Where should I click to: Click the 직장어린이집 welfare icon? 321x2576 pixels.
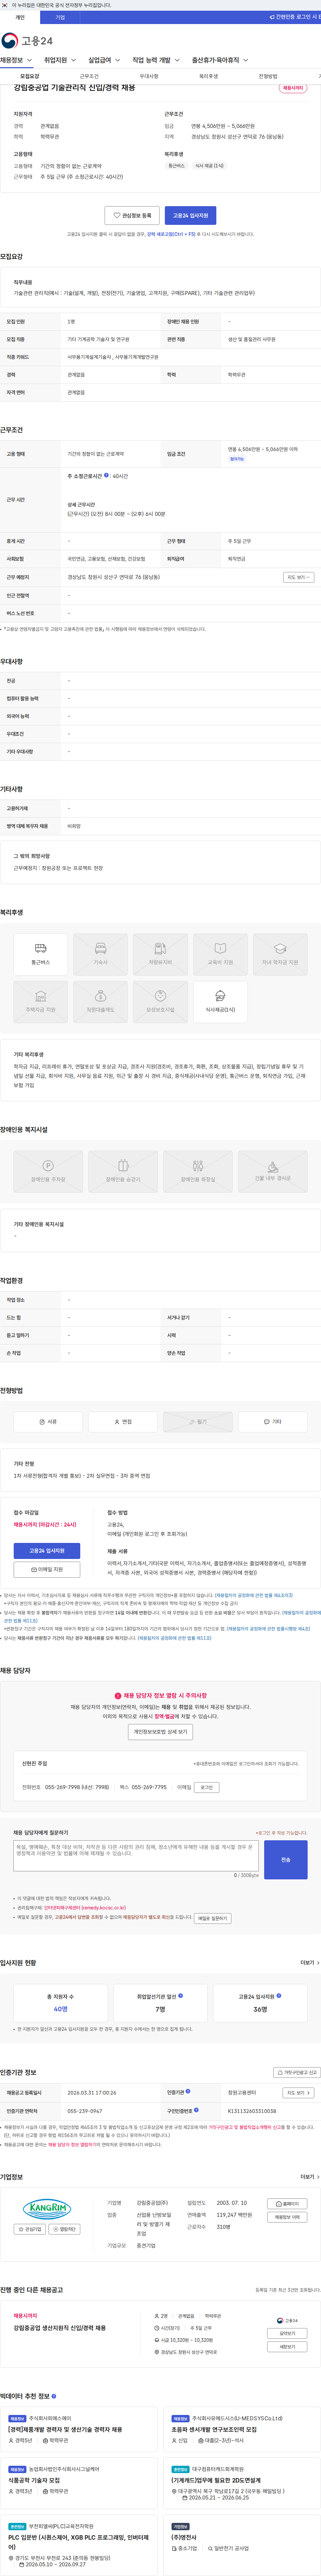click(x=100, y=1002)
